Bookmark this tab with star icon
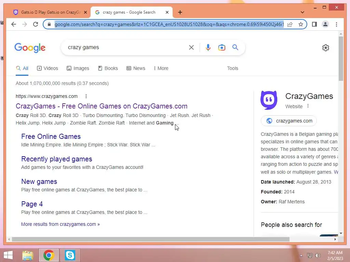The image size is (350, 262). pyautogui.click(x=301, y=24)
